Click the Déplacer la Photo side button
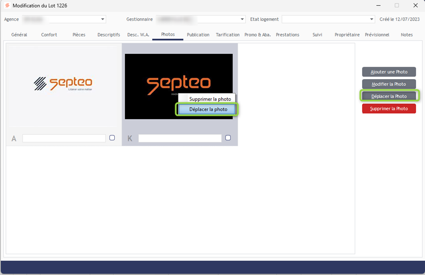The image size is (425, 275). pyautogui.click(x=389, y=96)
